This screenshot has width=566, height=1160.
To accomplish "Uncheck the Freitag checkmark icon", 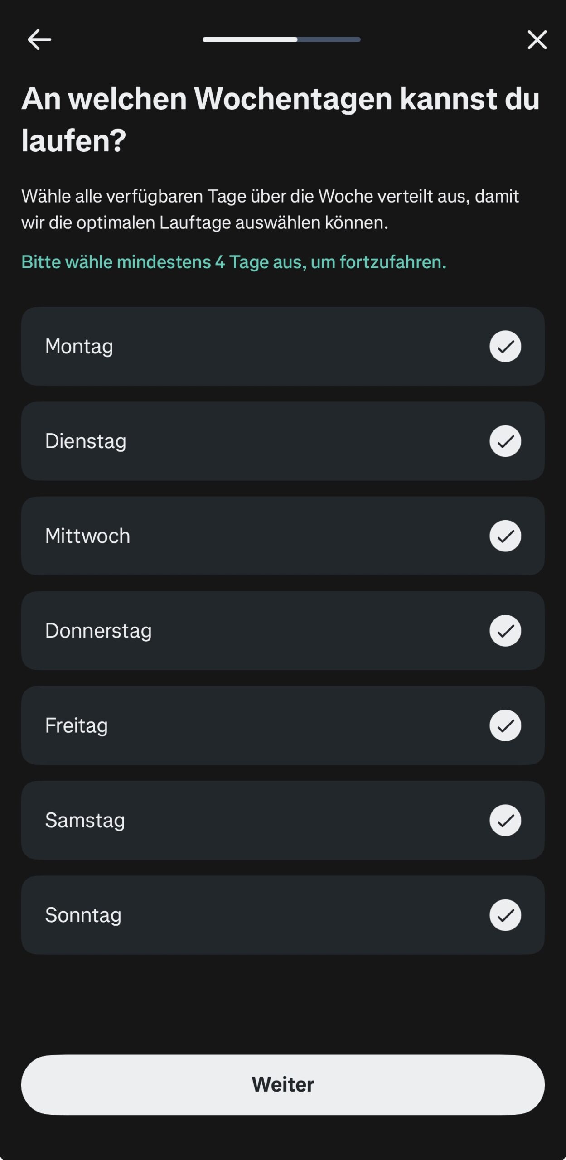I will (x=505, y=725).
